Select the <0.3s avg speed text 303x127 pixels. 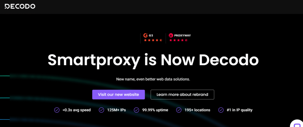coord(77,110)
